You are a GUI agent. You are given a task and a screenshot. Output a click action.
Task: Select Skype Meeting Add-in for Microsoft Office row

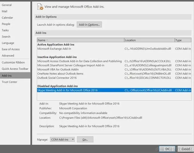pyautogui.click(x=114, y=90)
